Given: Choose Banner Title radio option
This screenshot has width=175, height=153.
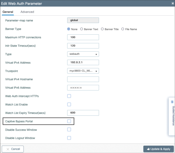Looking at the screenshot, I should point(102,29).
